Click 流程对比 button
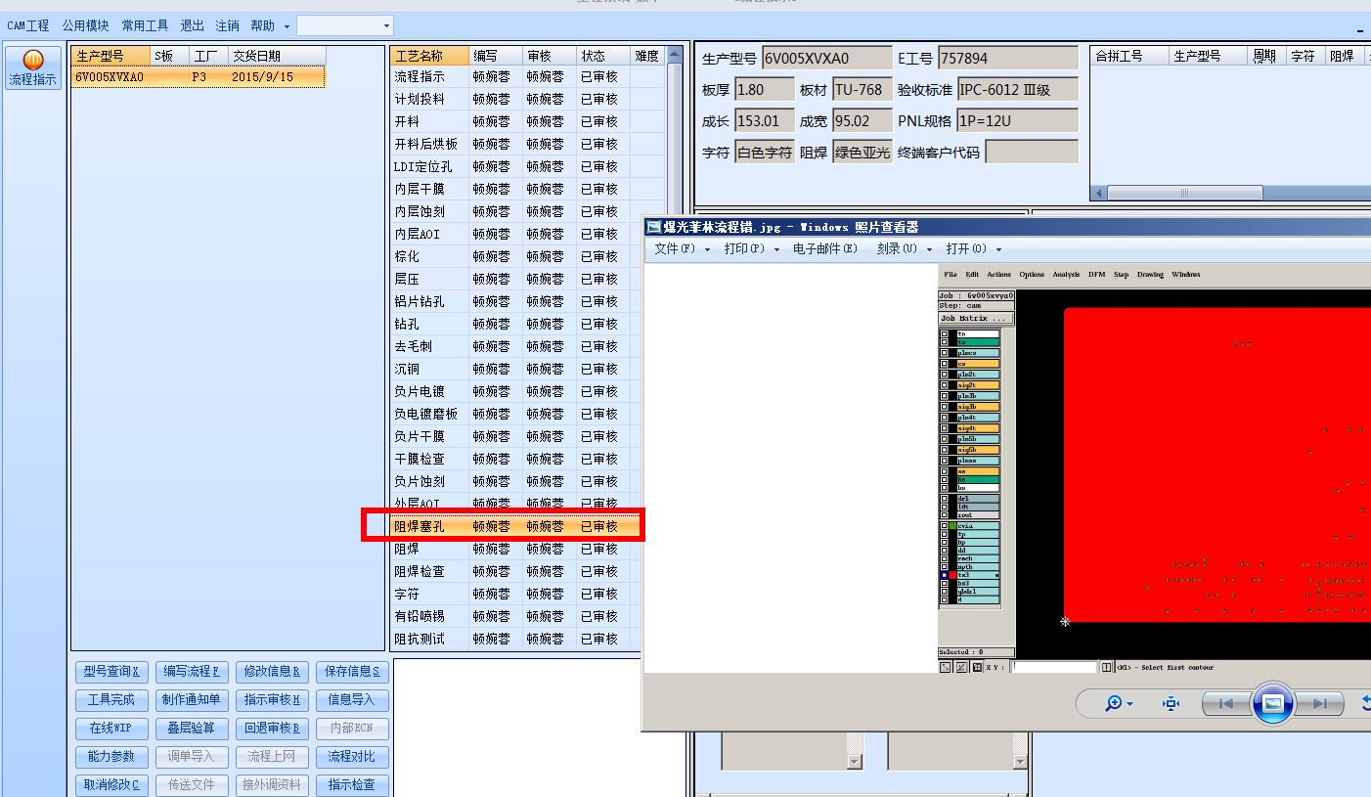The image size is (1371, 797). (x=352, y=756)
